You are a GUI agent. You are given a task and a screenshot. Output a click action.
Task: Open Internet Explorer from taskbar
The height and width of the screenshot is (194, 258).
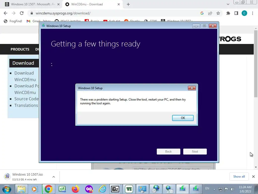(x=102, y=189)
